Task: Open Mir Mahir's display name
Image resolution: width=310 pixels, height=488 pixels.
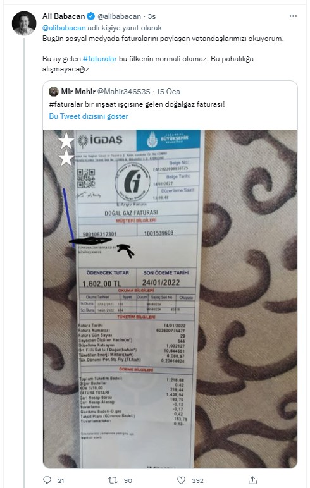Action: coord(78,92)
